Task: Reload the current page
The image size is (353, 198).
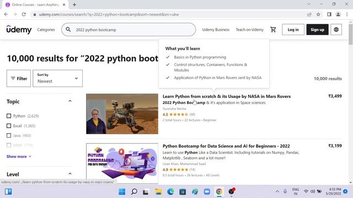Action: (24, 14)
